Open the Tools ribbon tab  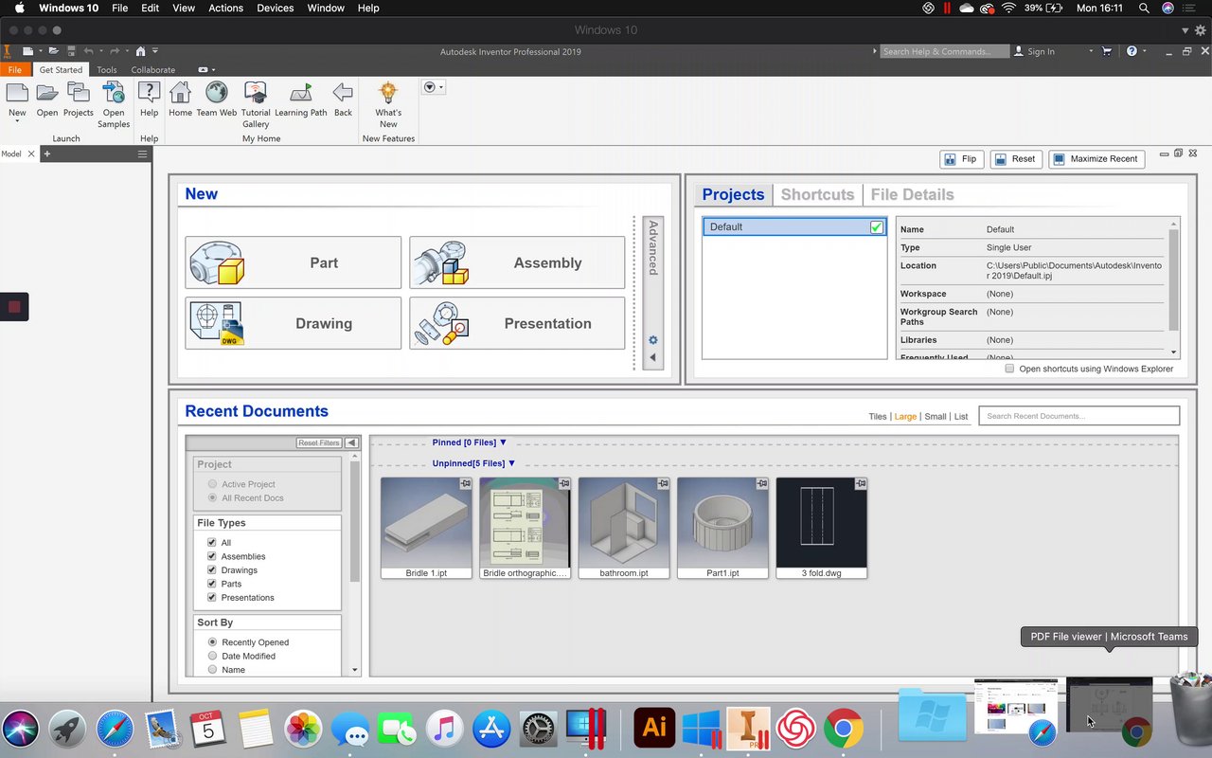[x=107, y=70]
